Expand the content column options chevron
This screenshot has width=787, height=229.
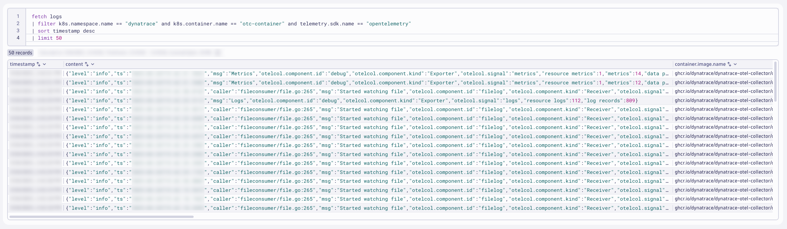coord(93,64)
